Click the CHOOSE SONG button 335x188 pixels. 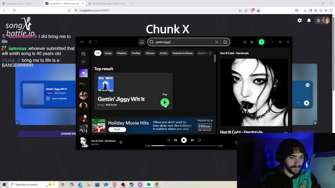68,134
